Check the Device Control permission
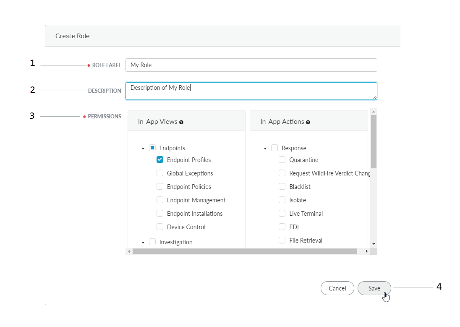The height and width of the screenshot is (327, 460). [160, 227]
